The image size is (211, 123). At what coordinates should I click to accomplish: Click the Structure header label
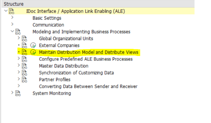14,4
